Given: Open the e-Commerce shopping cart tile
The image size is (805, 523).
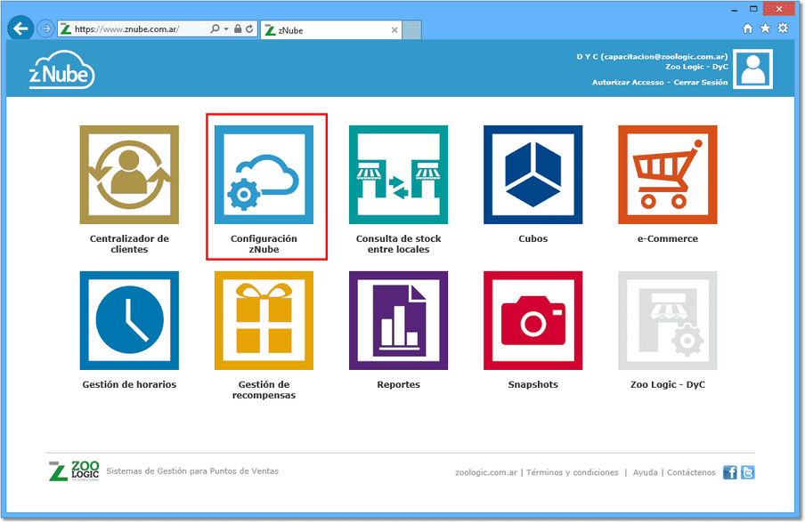Looking at the screenshot, I should point(667,174).
